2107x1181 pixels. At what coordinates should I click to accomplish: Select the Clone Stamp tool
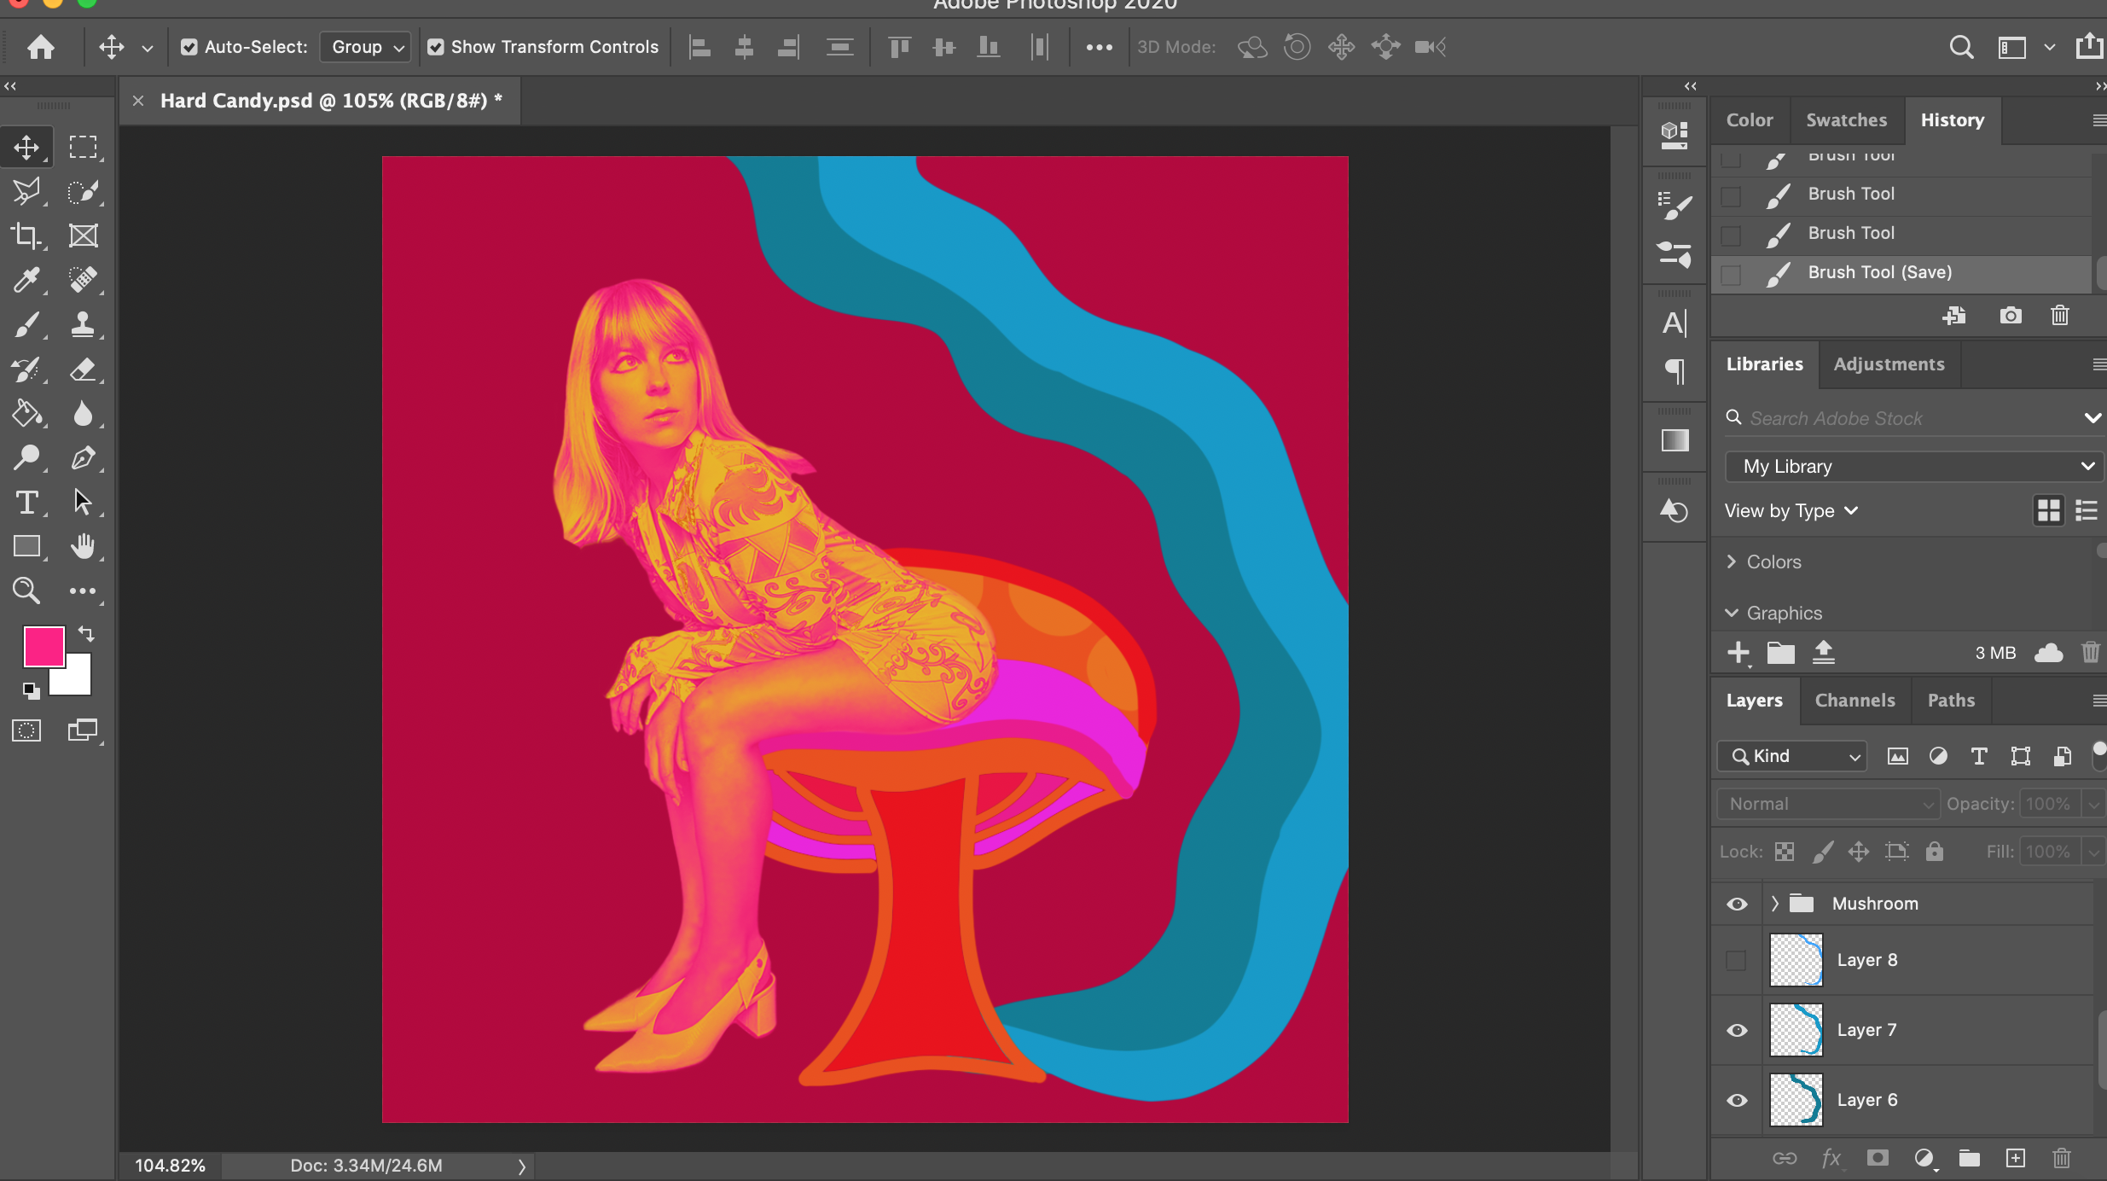(83, 324)
